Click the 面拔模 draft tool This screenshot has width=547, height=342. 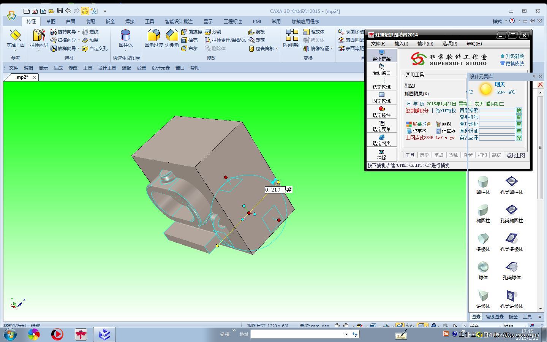192,32
